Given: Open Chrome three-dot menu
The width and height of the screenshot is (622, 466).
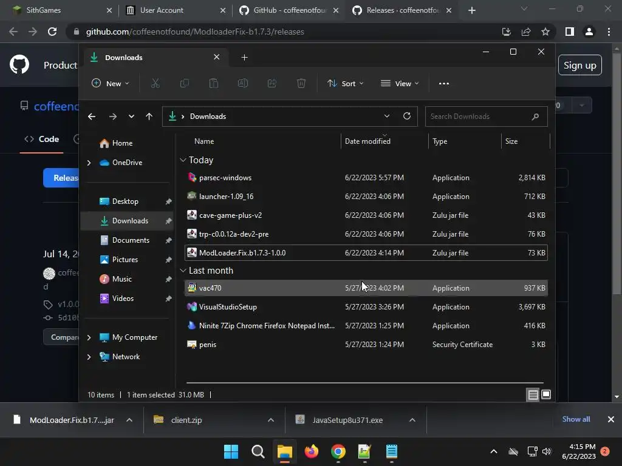Looking at the screenshot, I should tap(609, 32).
